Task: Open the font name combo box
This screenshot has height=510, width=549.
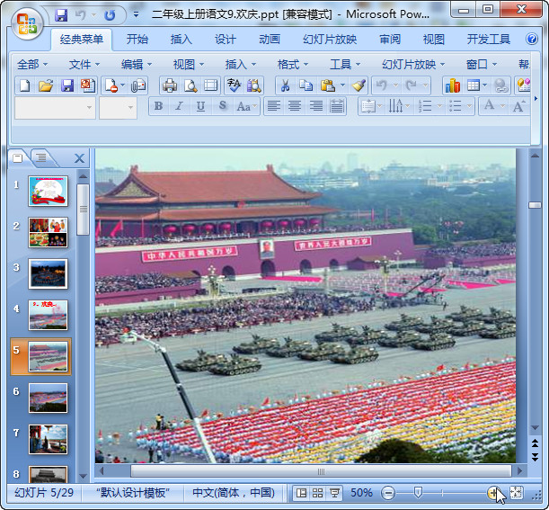Action: click(55, 108)
